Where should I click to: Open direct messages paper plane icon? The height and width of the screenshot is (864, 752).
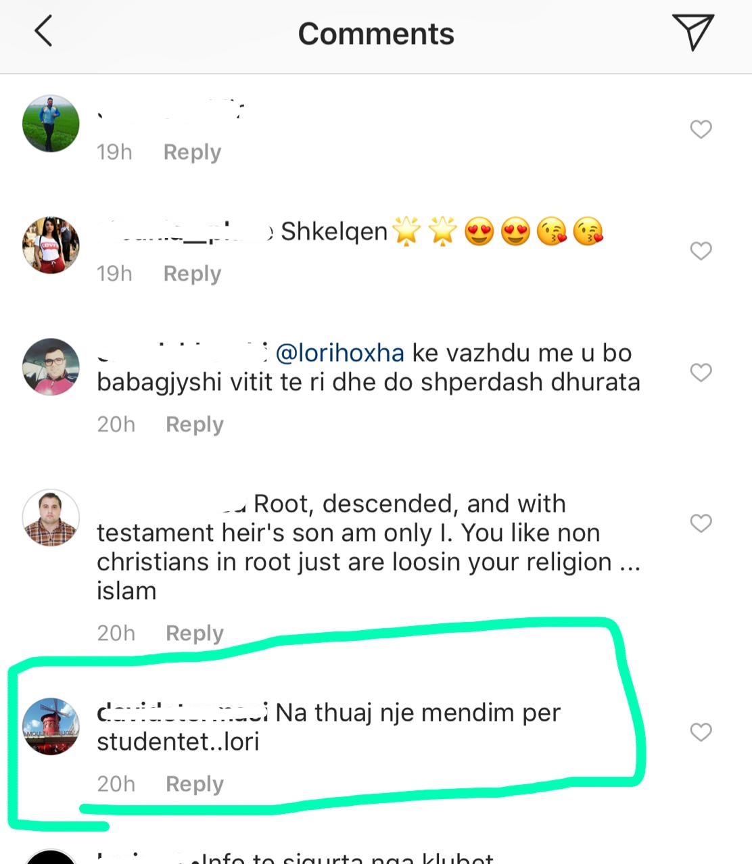point(692,32)
